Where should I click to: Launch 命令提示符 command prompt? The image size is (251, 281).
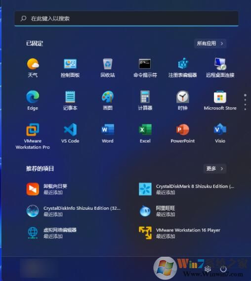click(145, 68)
